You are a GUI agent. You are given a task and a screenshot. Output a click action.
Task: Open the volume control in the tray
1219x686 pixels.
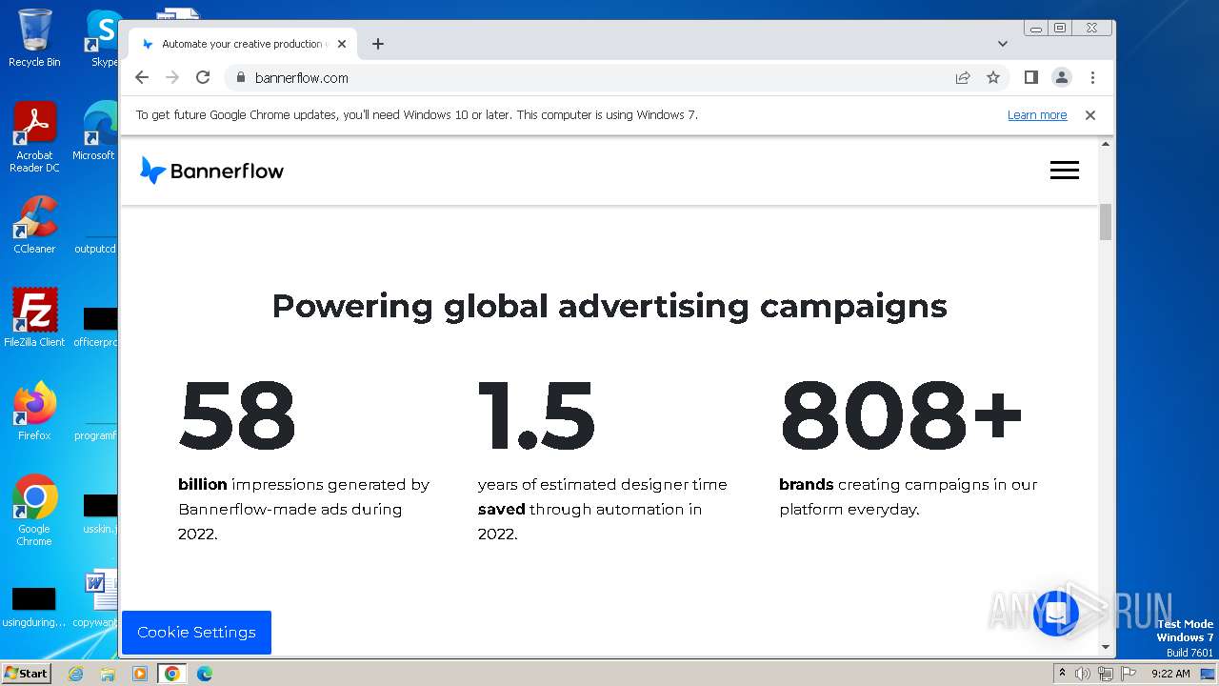(1083, 674)
